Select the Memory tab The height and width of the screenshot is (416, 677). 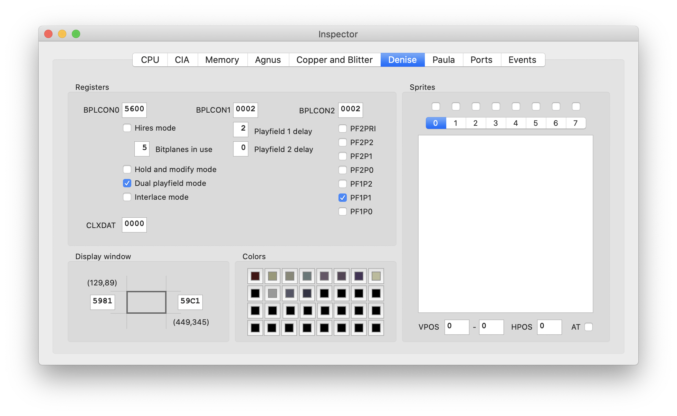click(222, 60)
